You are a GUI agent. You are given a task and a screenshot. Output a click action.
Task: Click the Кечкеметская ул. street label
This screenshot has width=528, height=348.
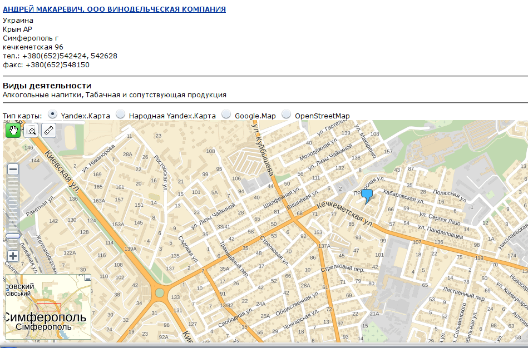345,213
